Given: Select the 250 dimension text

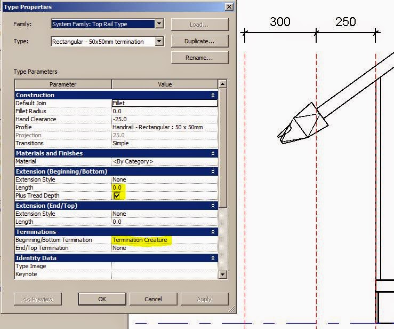Looking at the screenshot, I should tap(345, 22).
